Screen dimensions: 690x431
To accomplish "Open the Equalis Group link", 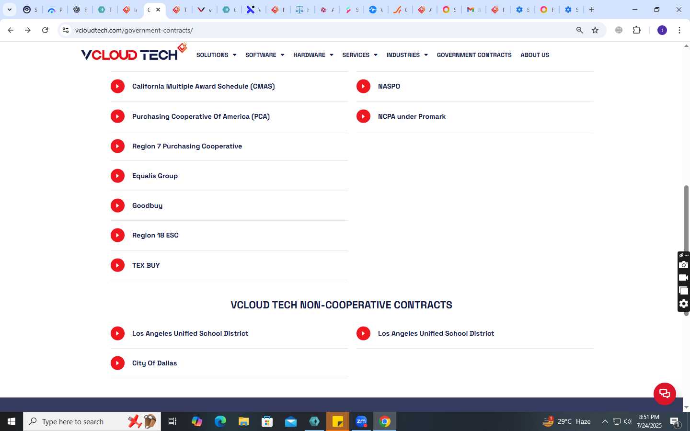I will tap(155, 176).
